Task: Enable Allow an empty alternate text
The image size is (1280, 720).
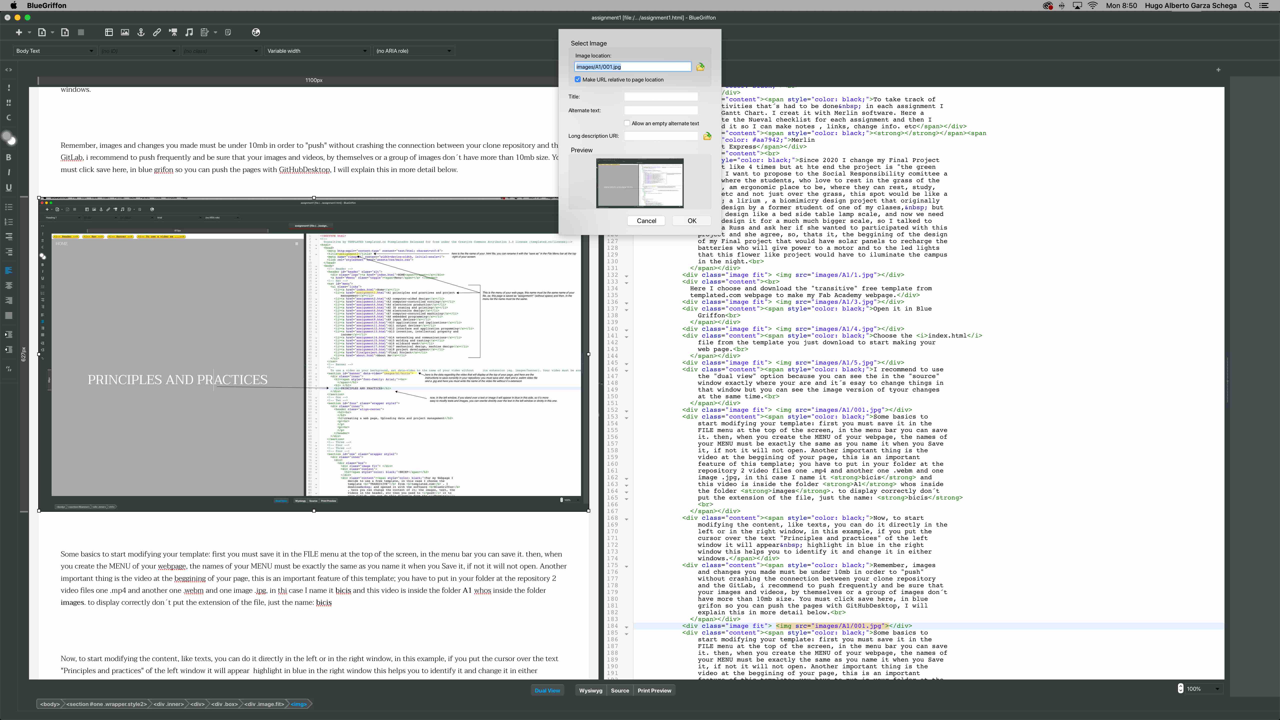Action: [x=627, y=123]
